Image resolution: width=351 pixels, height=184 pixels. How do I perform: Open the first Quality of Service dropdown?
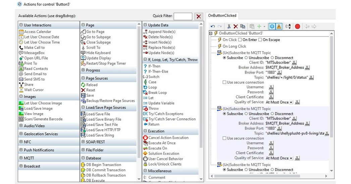(x=291, y=102)
